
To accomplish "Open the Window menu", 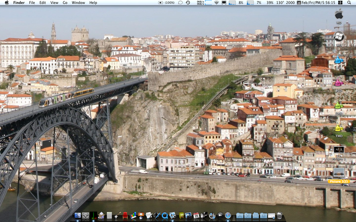I will point(78,2).
